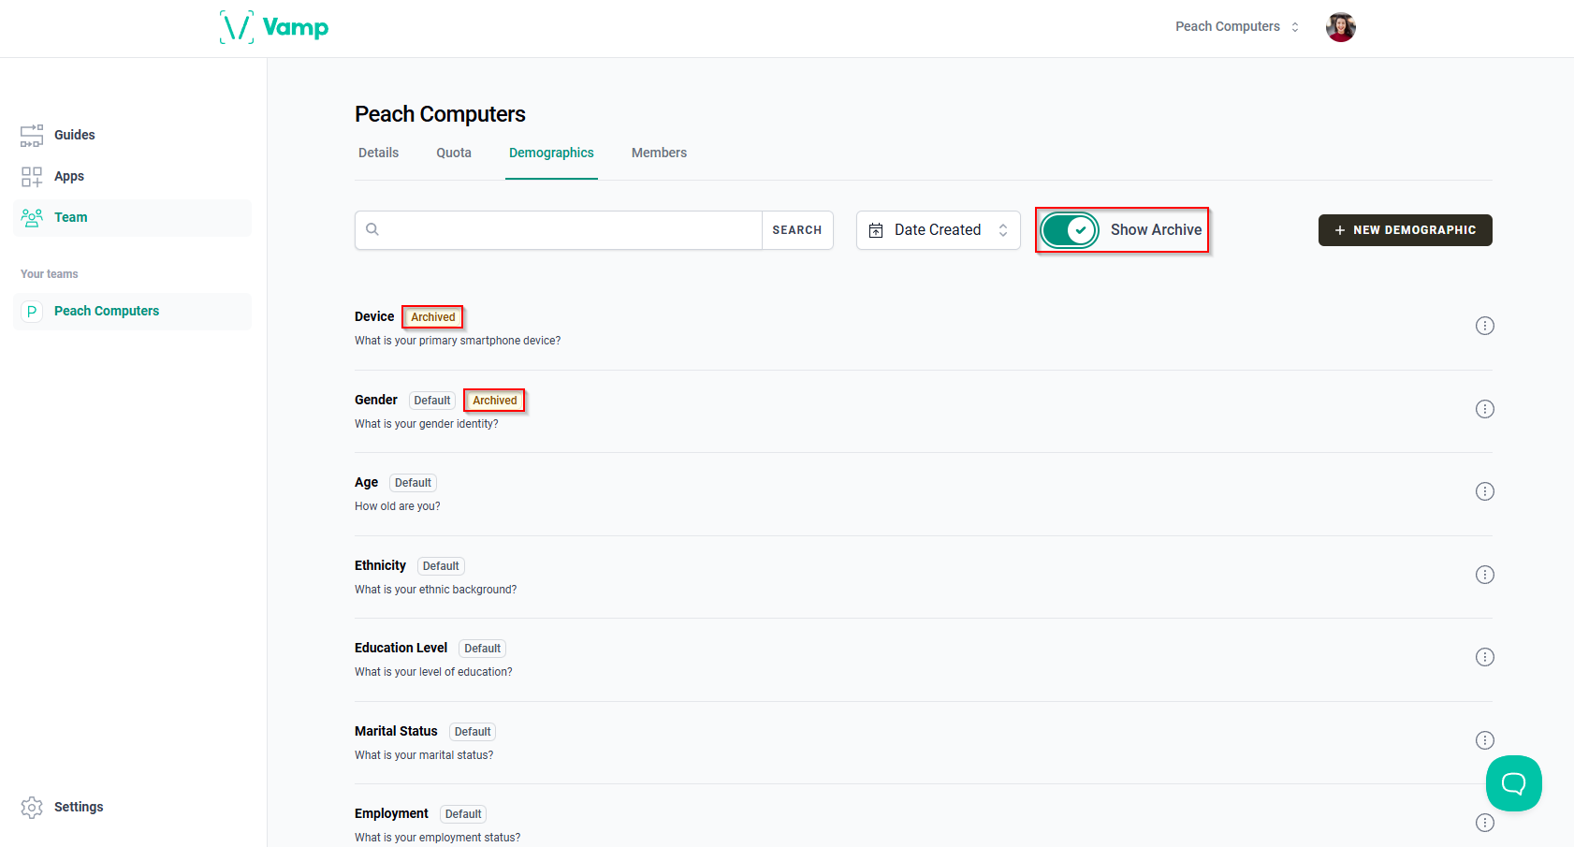Switch to the Members tab
Viewport: 1574px width, 847px height.
click(x=659, y=153)
